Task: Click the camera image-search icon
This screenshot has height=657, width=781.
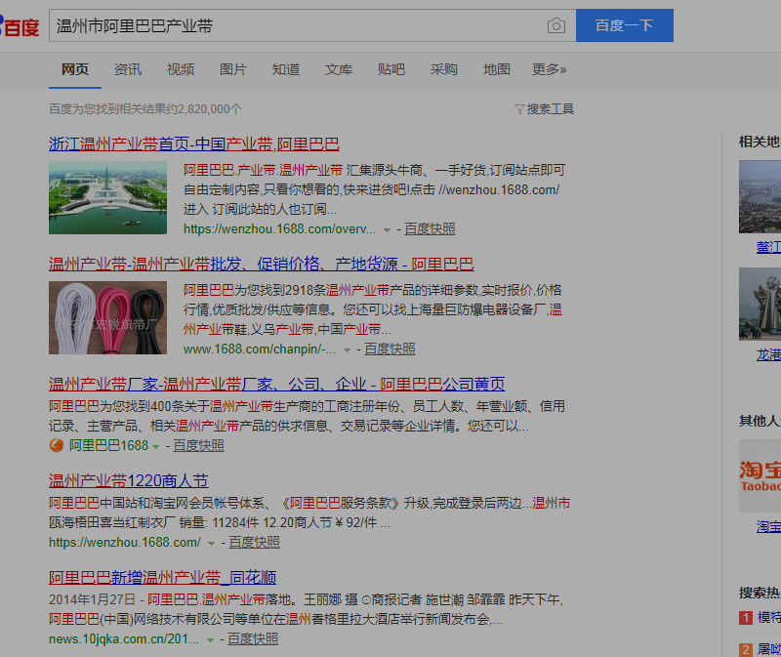Action: pyautogui.click(x=555, y=25)
